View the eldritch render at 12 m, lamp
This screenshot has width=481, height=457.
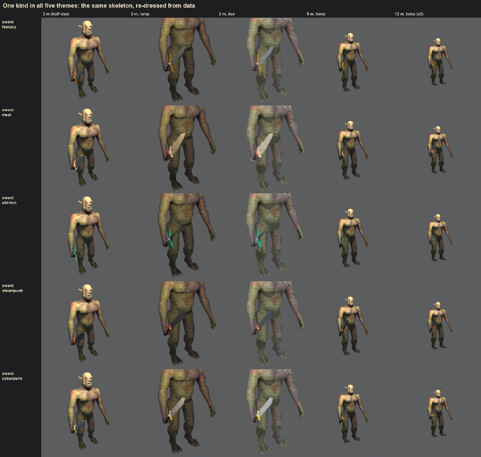coord(437,238)
